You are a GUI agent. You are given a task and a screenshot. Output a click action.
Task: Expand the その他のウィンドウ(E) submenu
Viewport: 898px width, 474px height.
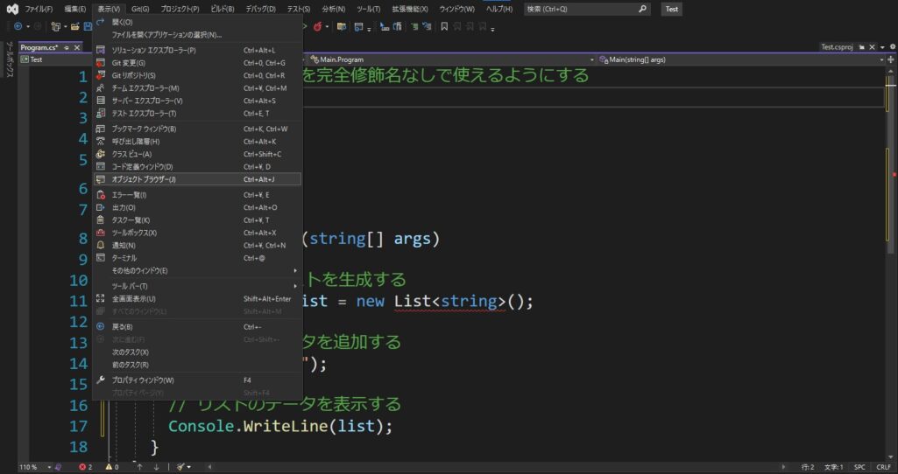click(x=197, y=270)
